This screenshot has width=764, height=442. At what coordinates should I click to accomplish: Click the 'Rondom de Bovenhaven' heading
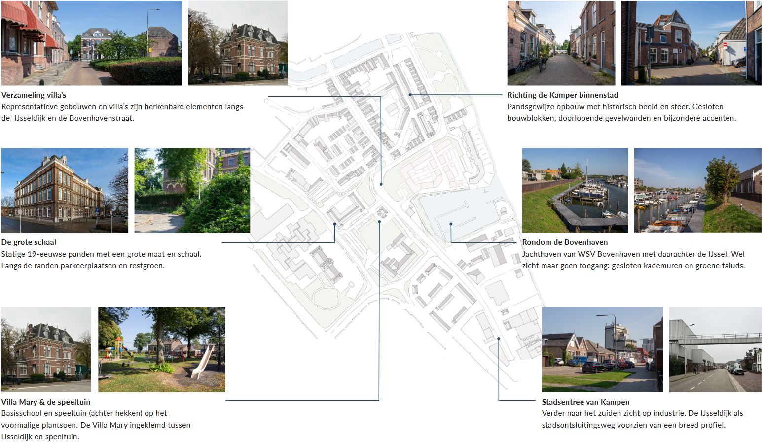pyautogui.click(x=565, y=242)
